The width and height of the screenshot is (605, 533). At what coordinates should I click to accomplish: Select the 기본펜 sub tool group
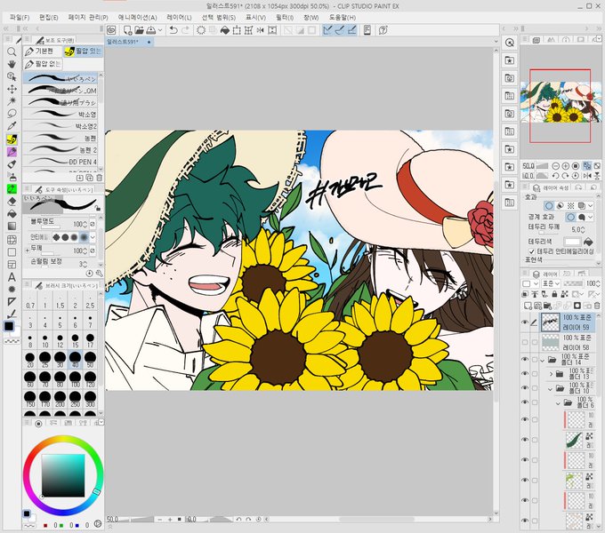42,52
